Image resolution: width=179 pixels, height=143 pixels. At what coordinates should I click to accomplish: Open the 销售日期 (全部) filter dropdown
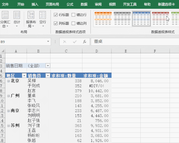[48, 66]
